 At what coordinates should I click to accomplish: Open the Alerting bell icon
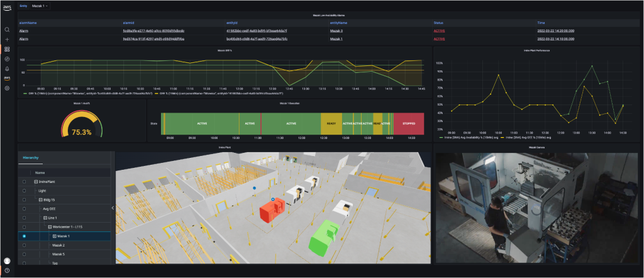(7, 69)
